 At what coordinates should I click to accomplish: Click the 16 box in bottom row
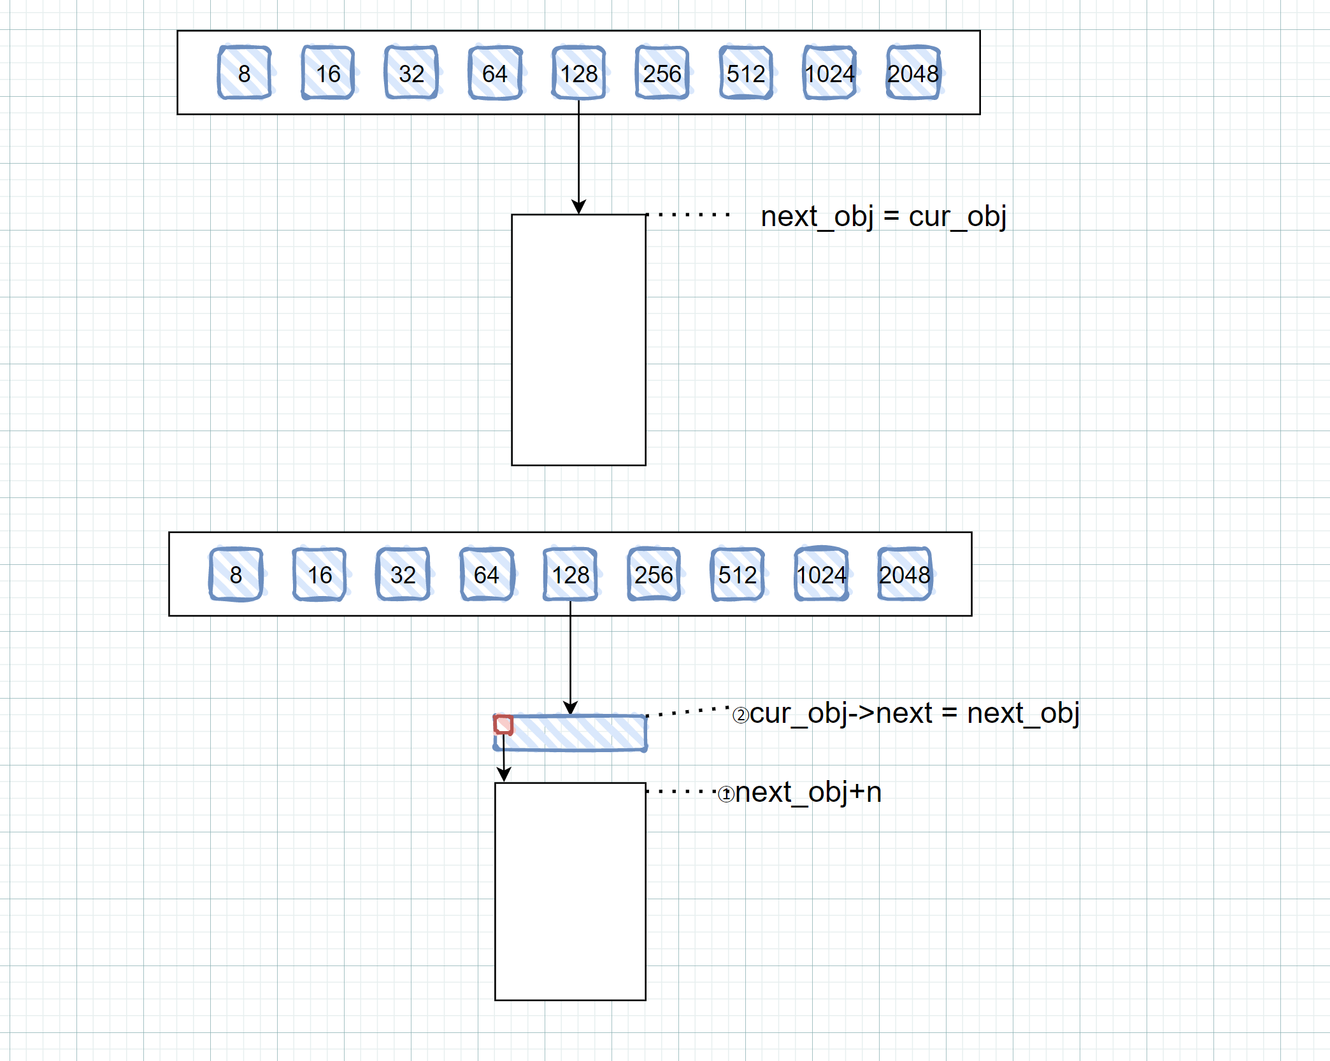pyautogui.click(x=320, y=574)
